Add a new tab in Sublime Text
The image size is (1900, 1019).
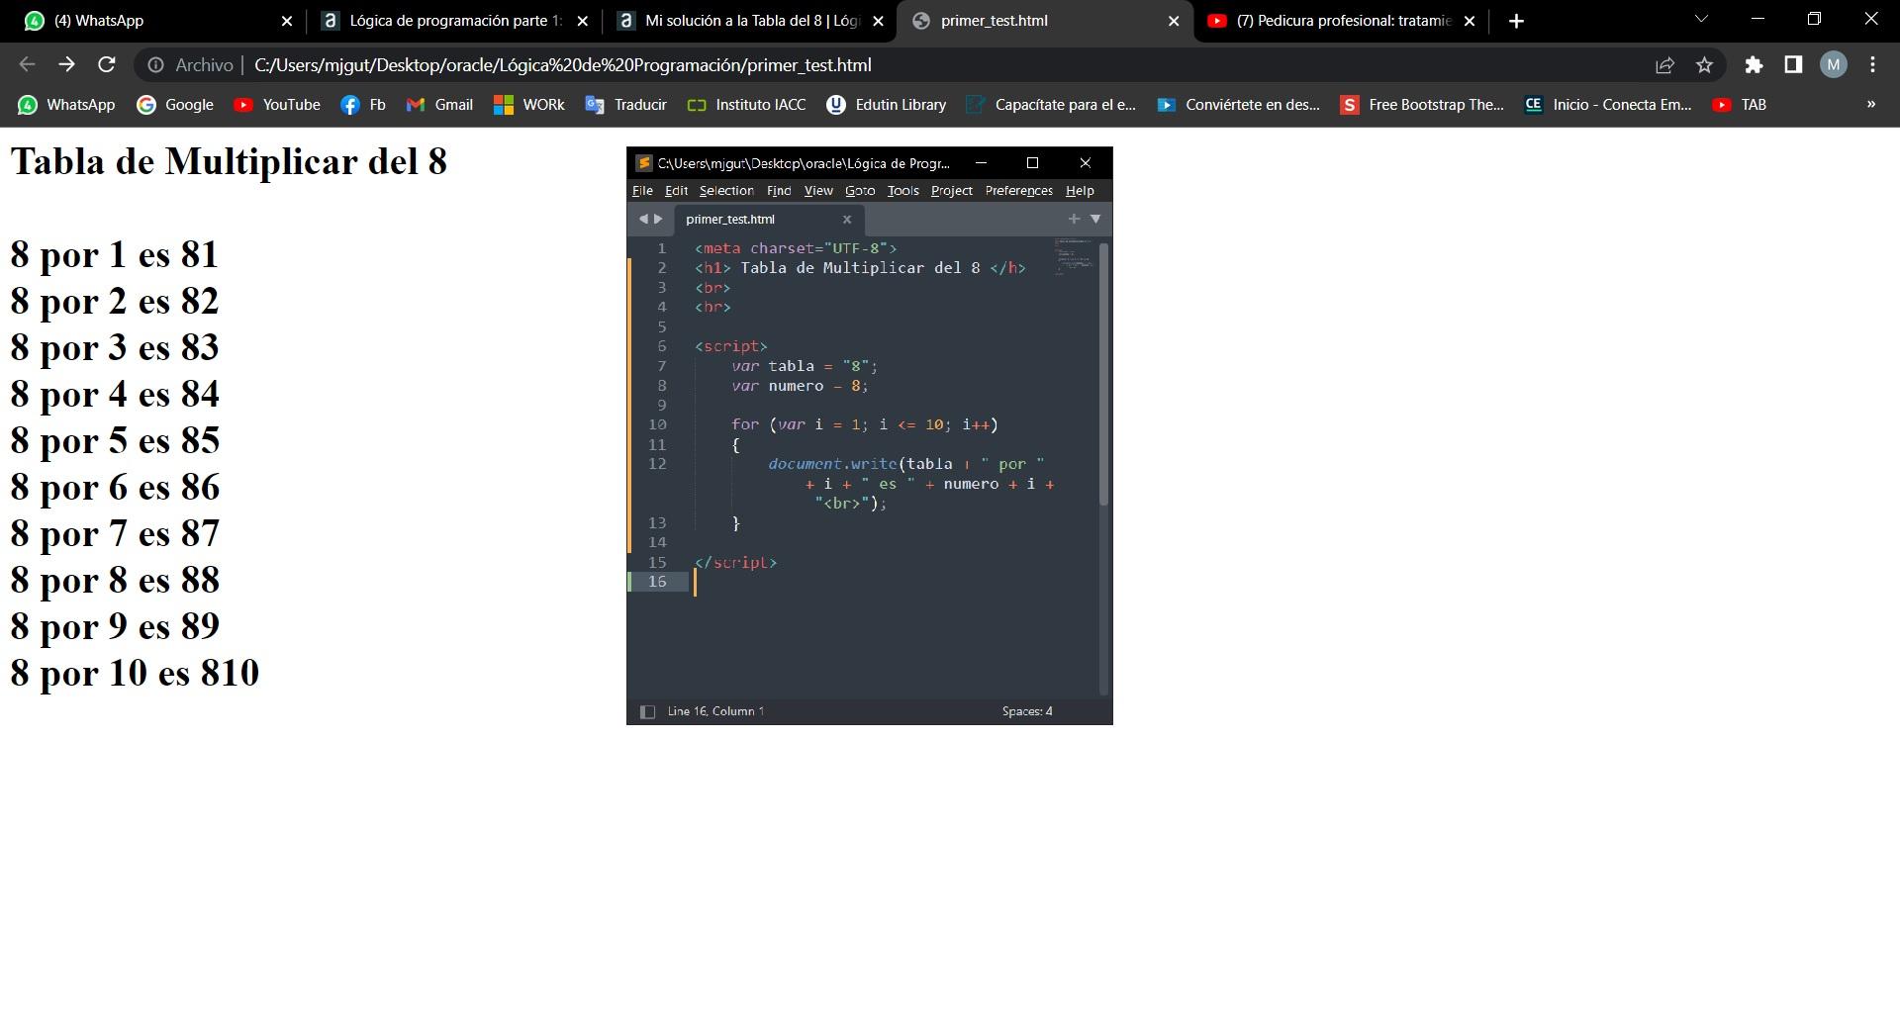click(1074, 219)
